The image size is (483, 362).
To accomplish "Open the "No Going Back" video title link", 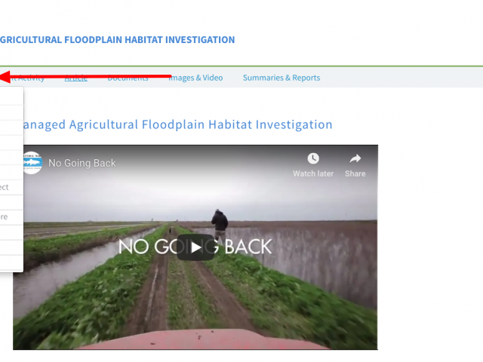I will point(82,163).
